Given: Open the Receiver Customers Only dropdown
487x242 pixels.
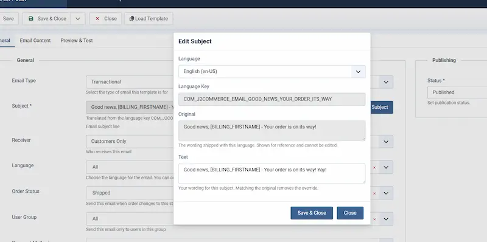Looking at the screenshot, I should [x=239, y=142].
